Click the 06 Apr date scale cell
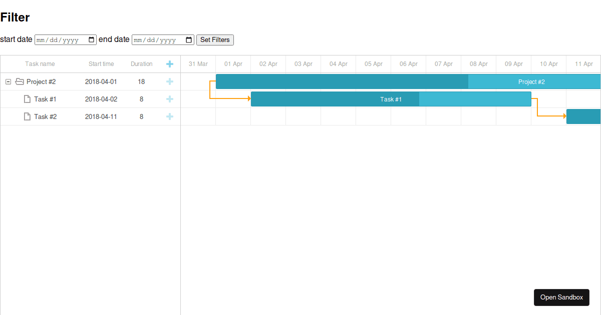 point(409,64)
